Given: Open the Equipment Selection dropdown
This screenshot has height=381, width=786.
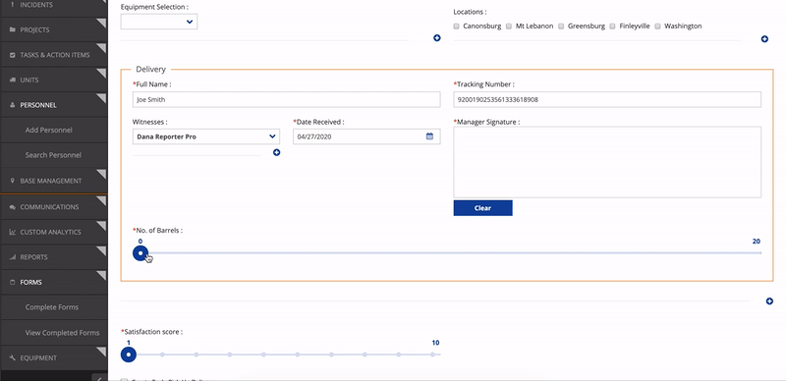Looking at the screenshot, I should point(159,22).
